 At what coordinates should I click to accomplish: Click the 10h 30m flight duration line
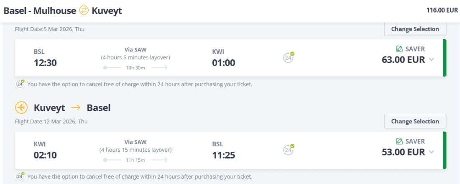[135, 67]
